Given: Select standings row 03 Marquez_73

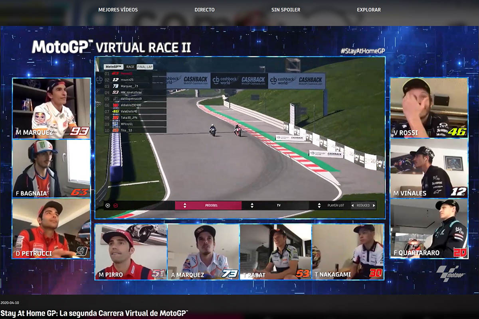Looking at the screenshot, I should (x=135, y=86).
